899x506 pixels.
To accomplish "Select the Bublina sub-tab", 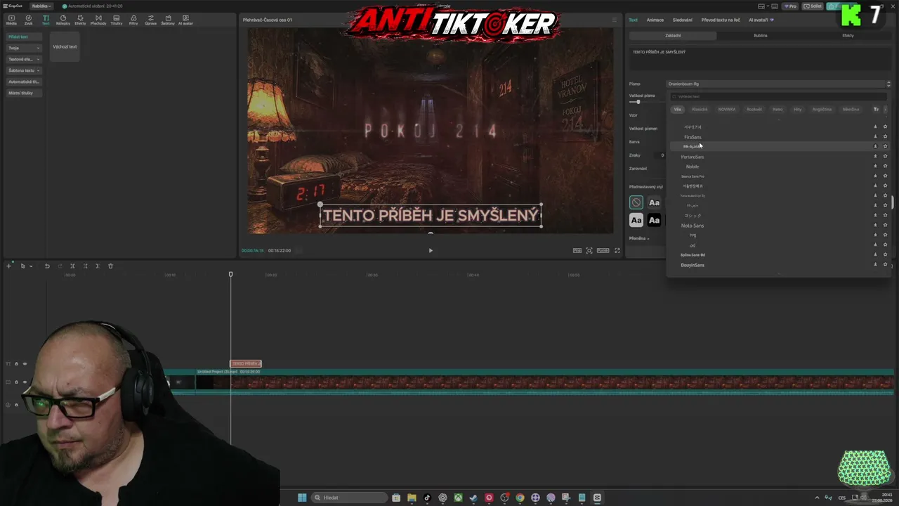I will tap(761, 35).
